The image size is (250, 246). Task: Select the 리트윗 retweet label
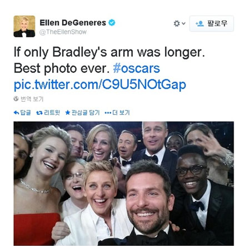tap(52, 112)
